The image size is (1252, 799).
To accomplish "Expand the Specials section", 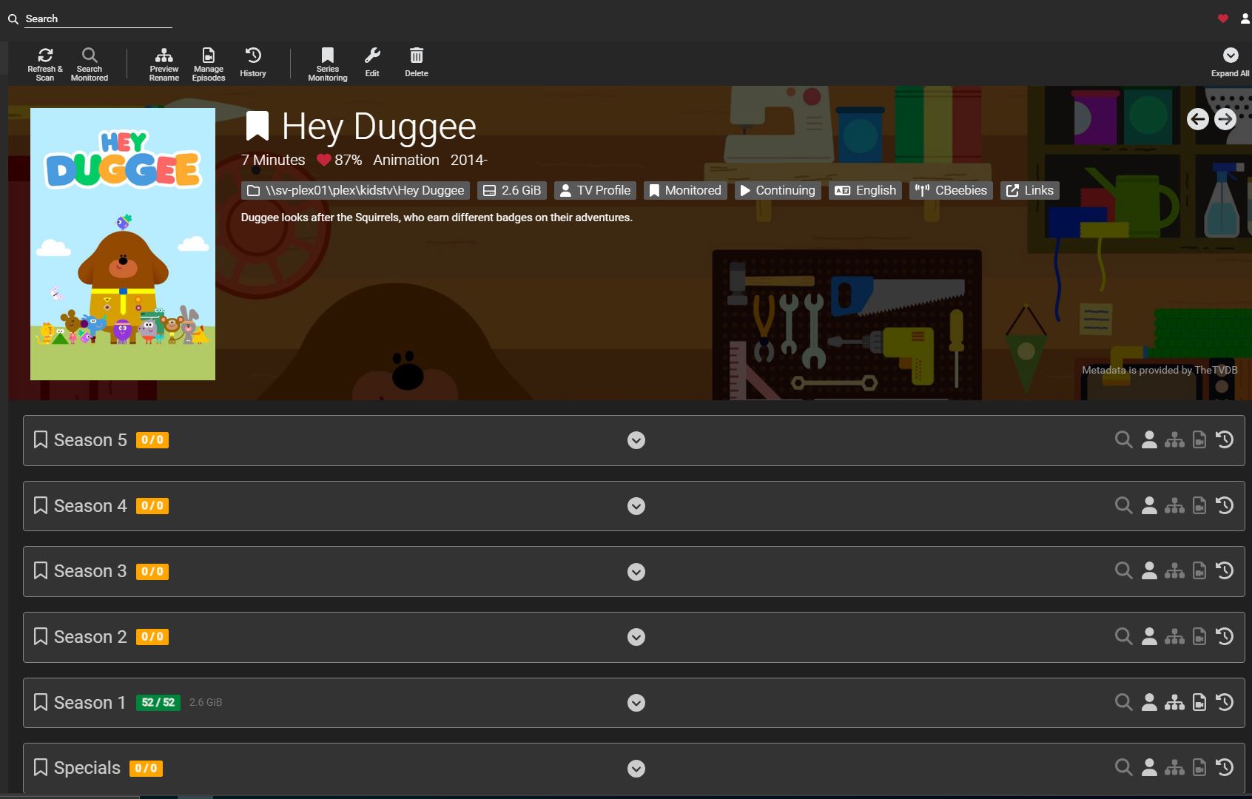I will [636, 769].
